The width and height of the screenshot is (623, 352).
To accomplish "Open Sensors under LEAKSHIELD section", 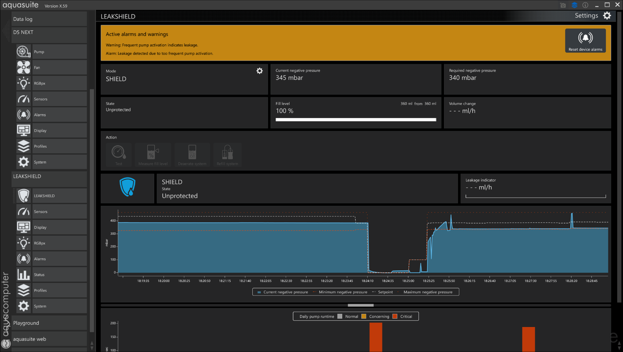I will 51,211.
